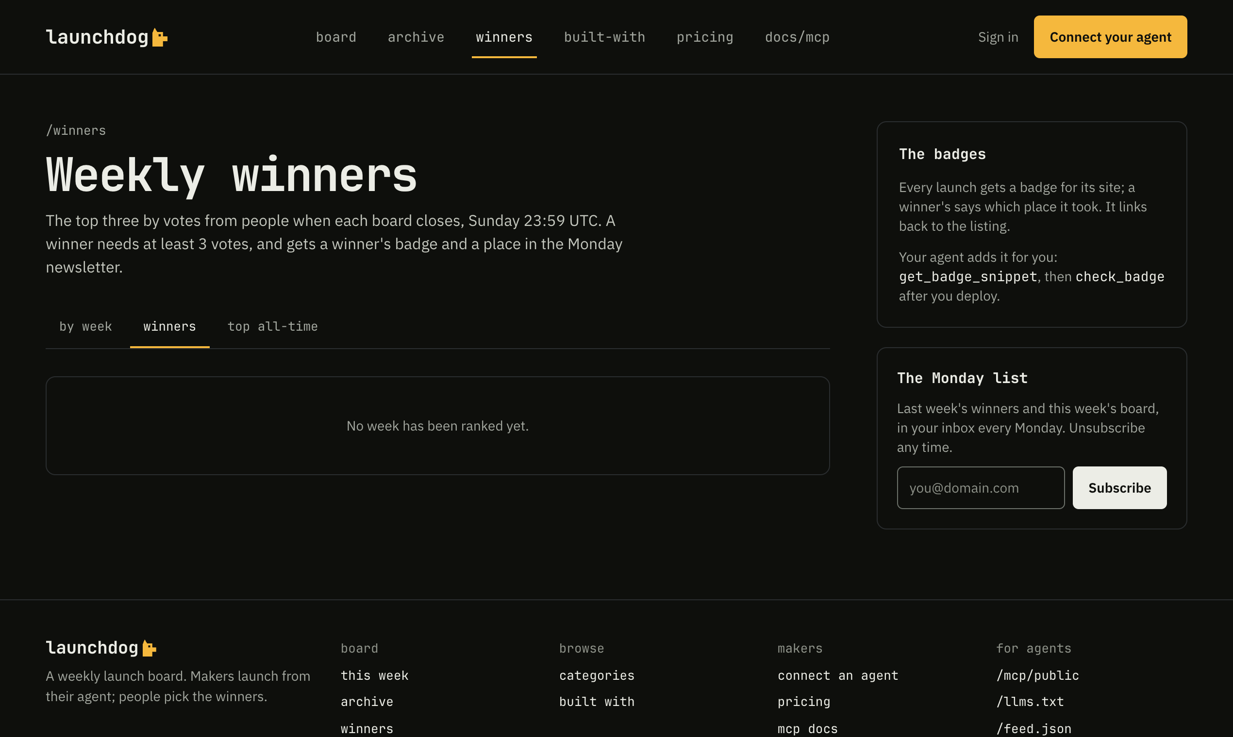The image size is (1233, 737).
Task: Click the Connect your agent button
Action: click(1110, 37)
